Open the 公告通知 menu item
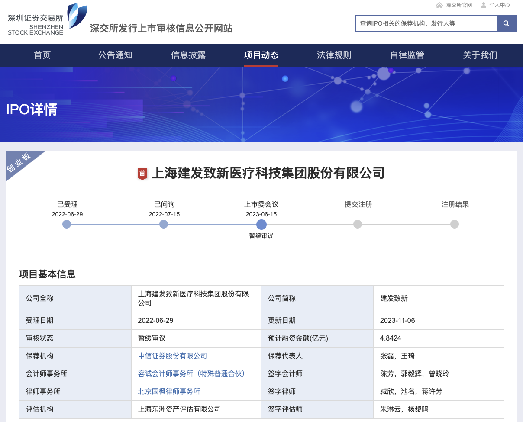The height and width of the screenshot is (422, 523). click(x=115, y=55)
